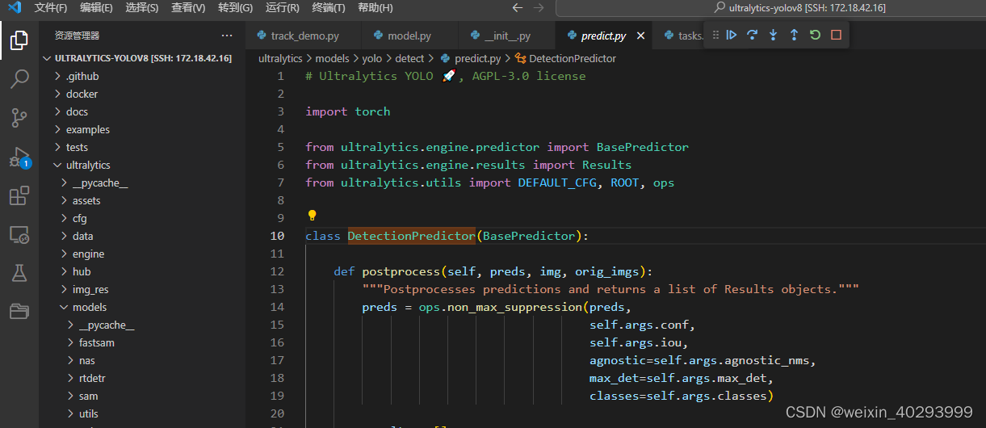Expand the nas folder
986x428 pixels.
(x=141, y=360)
